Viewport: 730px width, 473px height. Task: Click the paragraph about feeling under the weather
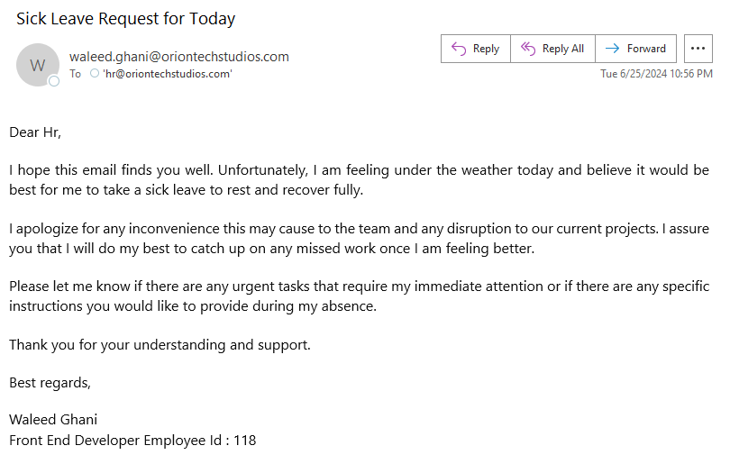point(359,179)
